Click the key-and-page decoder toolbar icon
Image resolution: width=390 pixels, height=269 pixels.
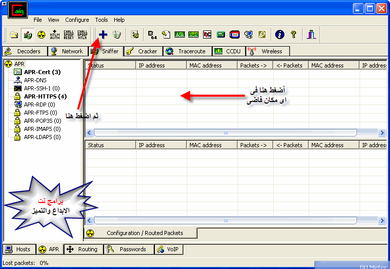(x=166, y=35)
